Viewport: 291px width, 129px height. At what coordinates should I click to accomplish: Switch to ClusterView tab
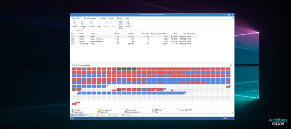tap(77, 115)
